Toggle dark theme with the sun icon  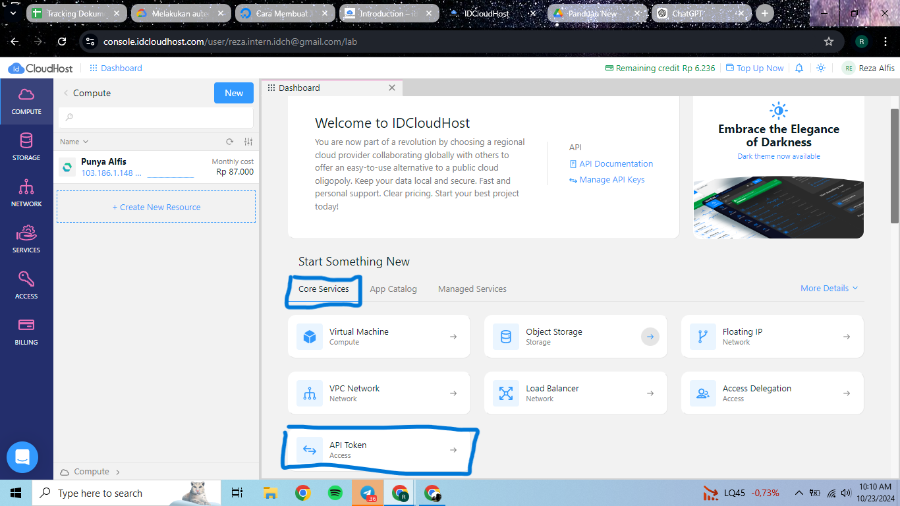pos(821,68)
